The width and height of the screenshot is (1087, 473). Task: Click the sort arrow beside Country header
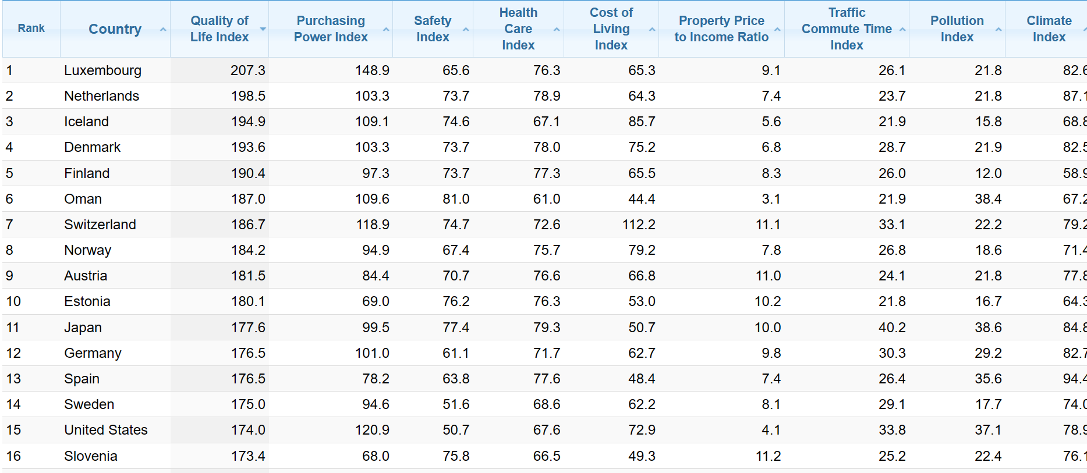[x=163, y=29]
